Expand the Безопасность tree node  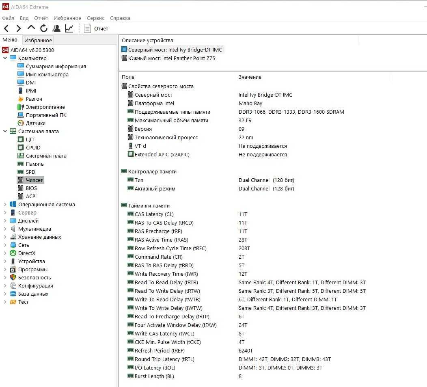(x=5, y=277)
